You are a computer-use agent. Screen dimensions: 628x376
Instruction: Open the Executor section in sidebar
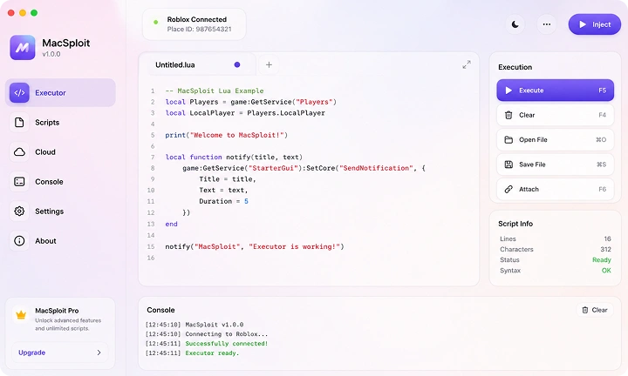click(60, 93)
